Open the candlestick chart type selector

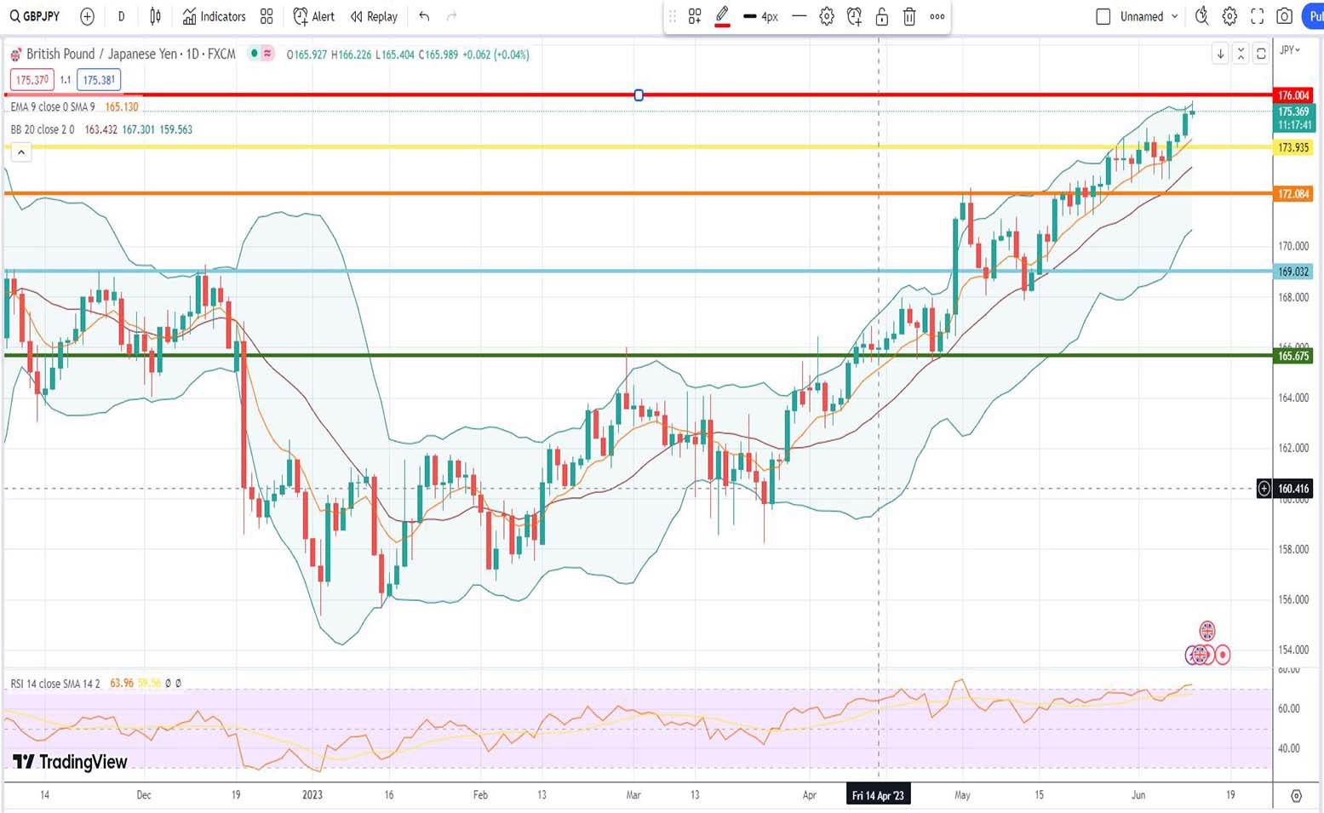point(155,16)
